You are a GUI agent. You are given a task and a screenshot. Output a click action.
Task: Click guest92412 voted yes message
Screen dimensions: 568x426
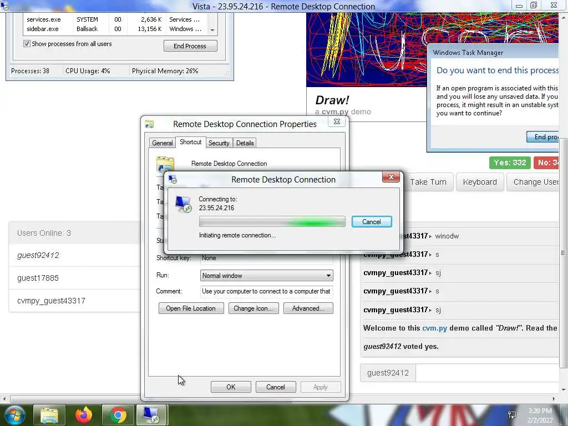pos(400,346)
